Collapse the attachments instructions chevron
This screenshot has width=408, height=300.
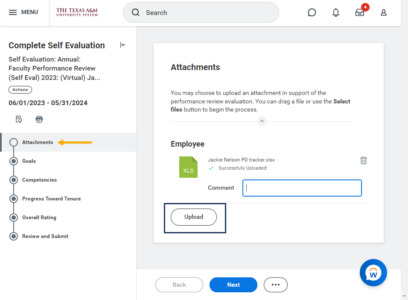click(262, 121)
